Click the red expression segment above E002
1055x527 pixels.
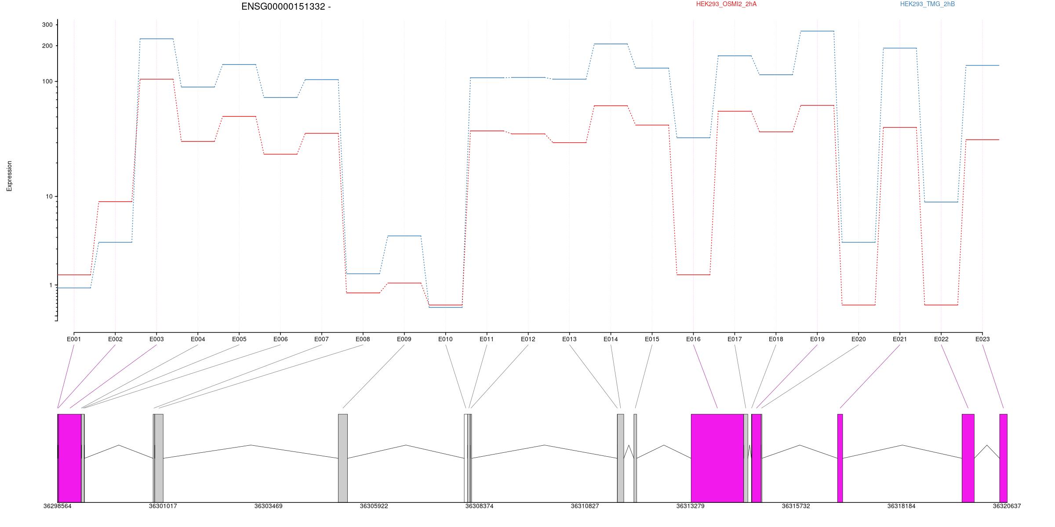[115, 202]
